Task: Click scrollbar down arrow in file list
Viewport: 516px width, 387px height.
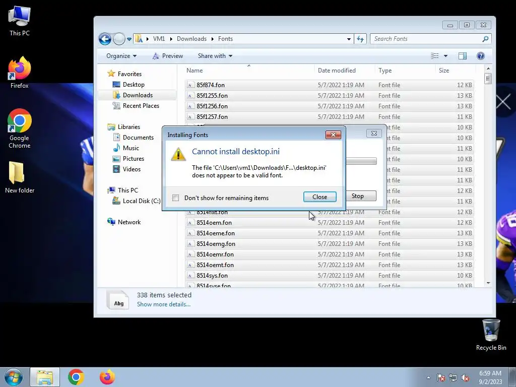Action: coord(488,283)
